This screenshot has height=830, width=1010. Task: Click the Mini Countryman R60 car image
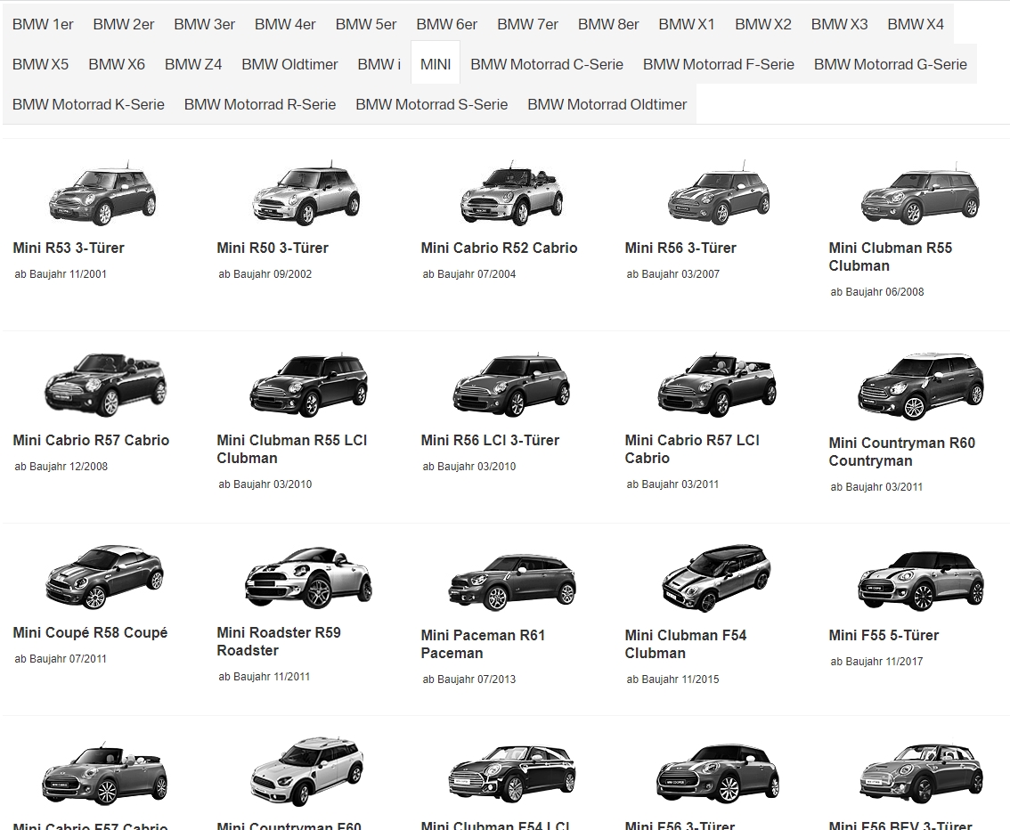click(x=919, y=387)
